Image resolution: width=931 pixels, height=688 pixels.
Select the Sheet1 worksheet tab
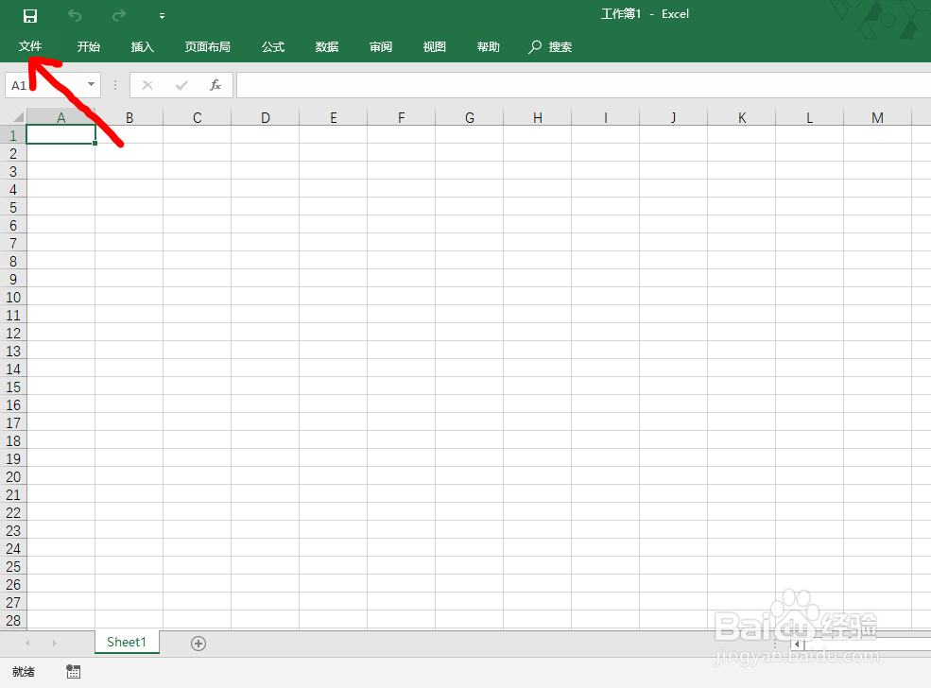click(126, 642)
